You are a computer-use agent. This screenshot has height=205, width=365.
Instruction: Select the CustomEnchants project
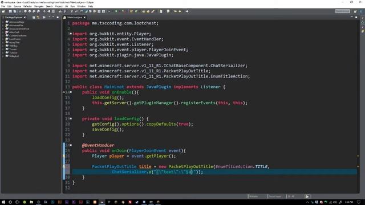click(x=18, y=35)
